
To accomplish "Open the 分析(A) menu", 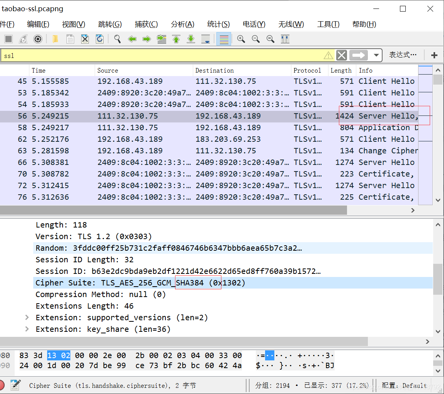I will pyautogui.click(x=183, y=24).
